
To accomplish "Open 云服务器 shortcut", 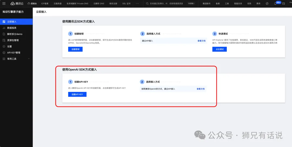I will tap(58, 3).
